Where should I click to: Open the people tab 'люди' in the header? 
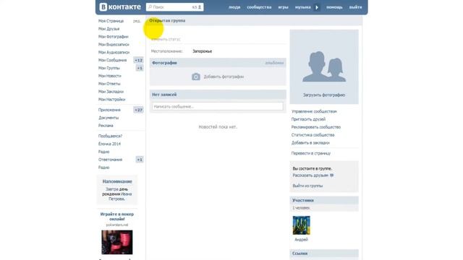(x=234, y=7)
